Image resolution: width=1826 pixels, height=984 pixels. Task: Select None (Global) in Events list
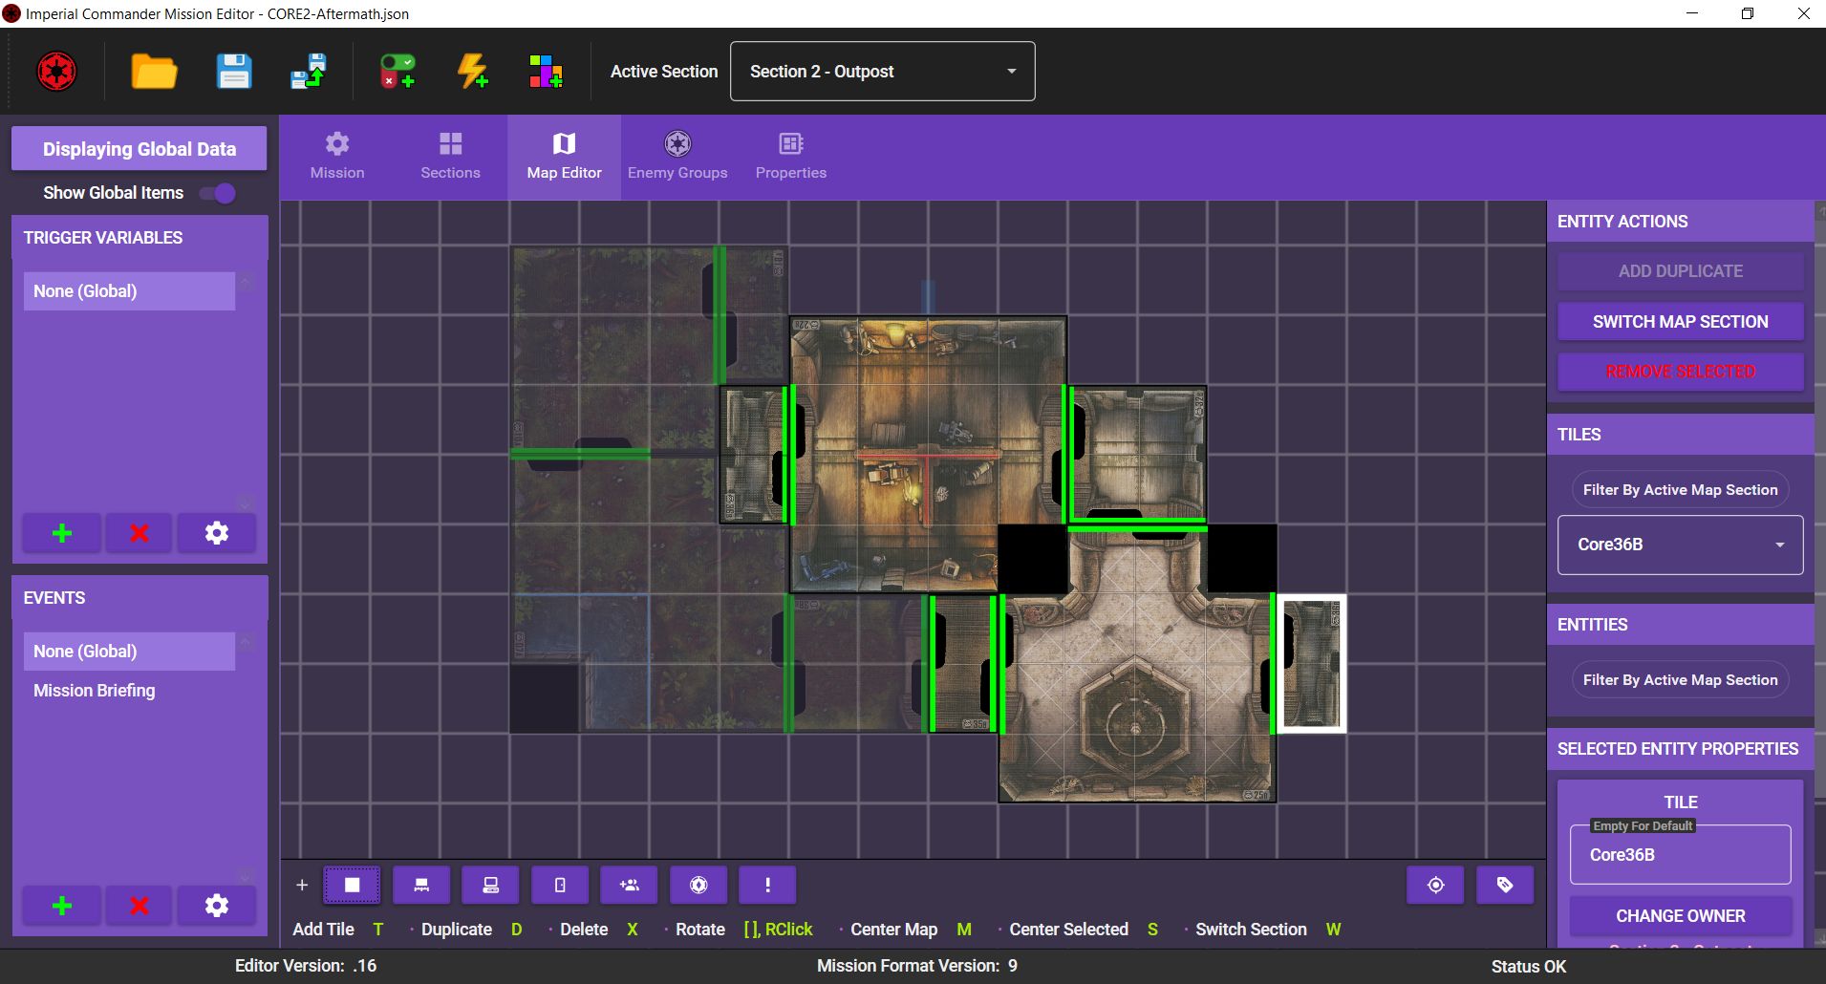(x=129, y=652)
